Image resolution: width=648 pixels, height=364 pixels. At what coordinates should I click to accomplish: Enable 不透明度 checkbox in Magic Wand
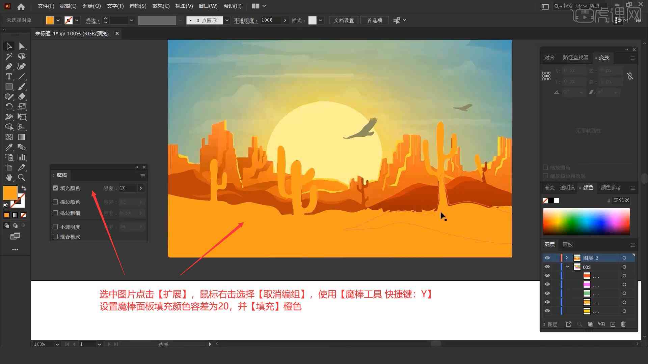(56, 227)
